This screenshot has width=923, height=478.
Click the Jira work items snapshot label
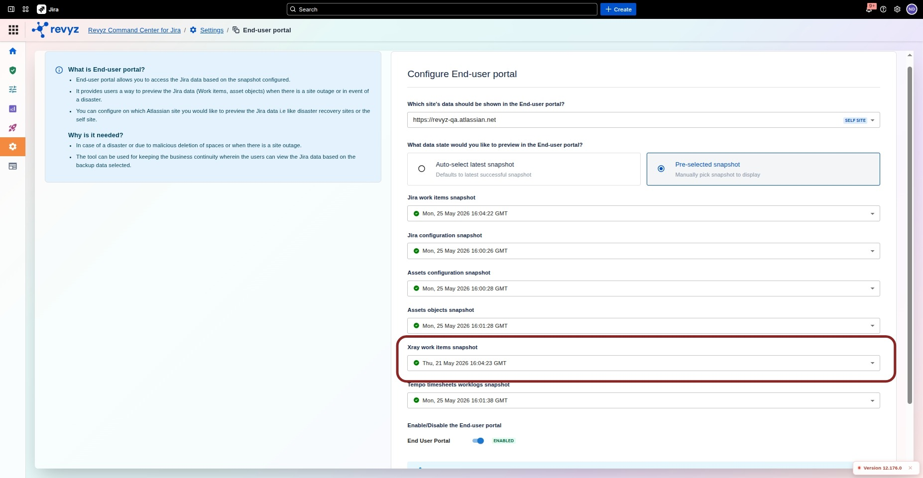click(x=441, y=197)
